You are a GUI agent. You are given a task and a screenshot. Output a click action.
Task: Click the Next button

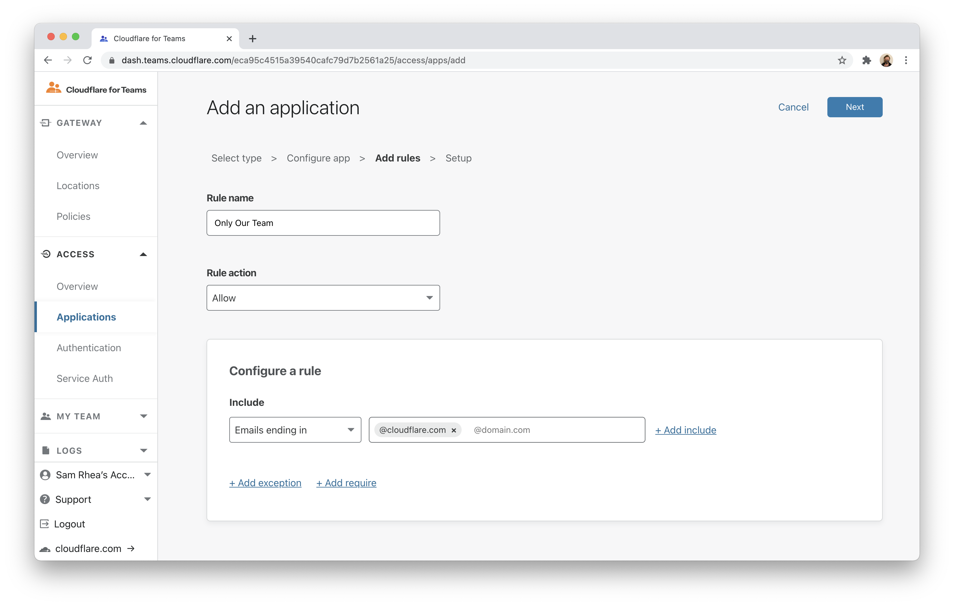[x=854, y=107]
